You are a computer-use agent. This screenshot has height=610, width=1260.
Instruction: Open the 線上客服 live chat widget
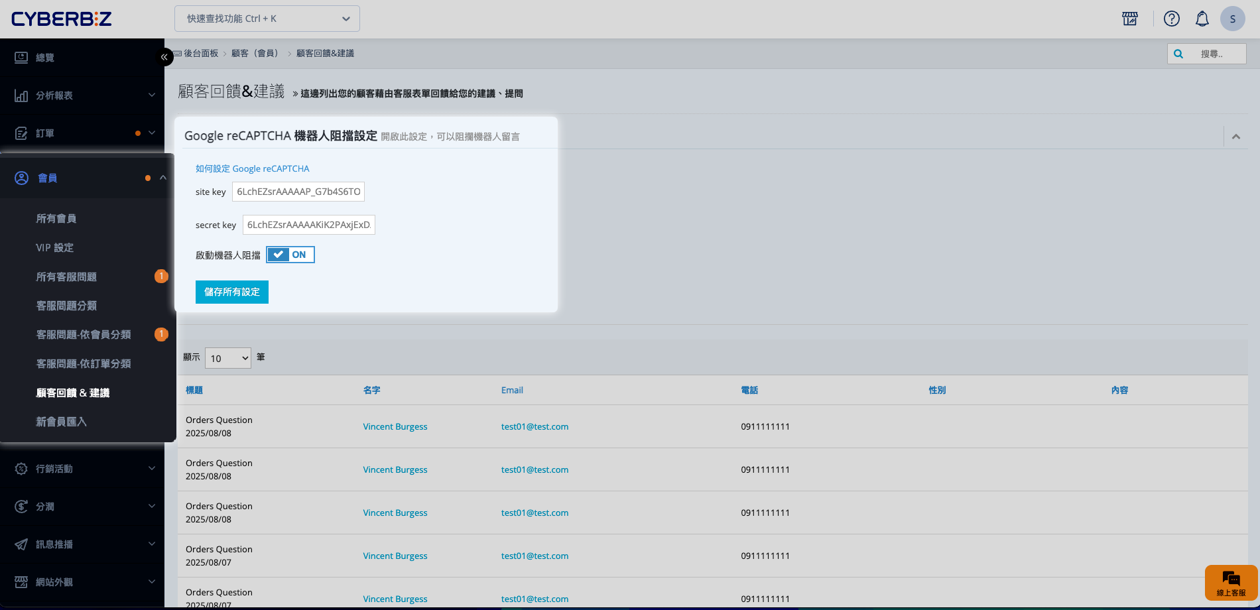pos(1231,582)
